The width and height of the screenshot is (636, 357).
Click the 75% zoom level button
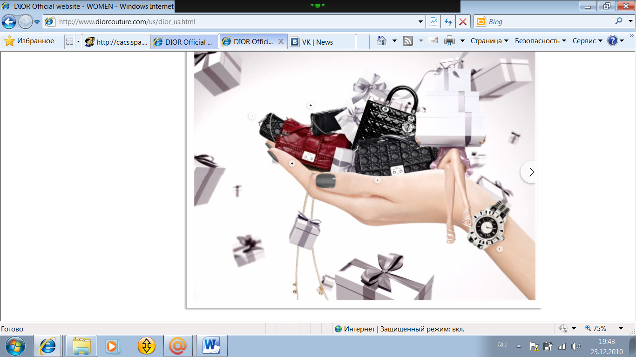coord(596,329)
